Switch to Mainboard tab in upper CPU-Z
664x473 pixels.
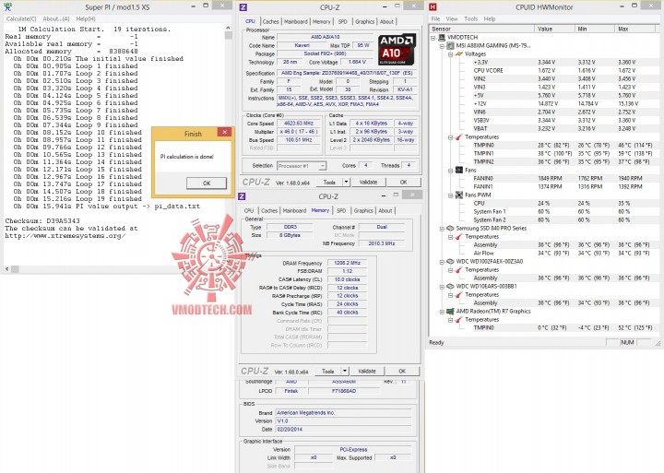(x=296, y=21)
